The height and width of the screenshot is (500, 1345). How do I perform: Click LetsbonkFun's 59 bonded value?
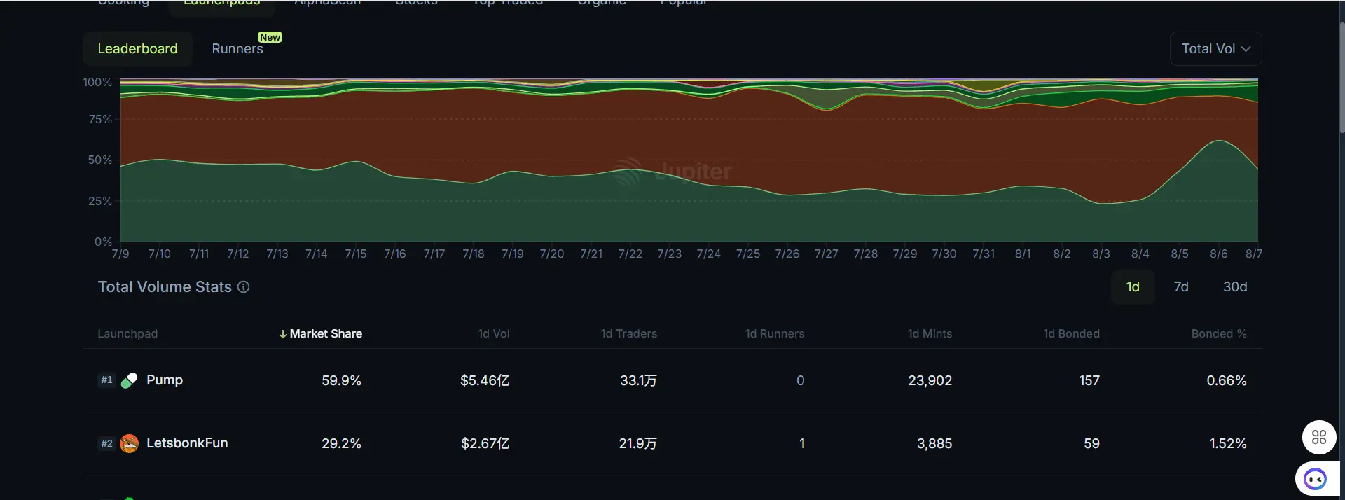[1091, 443]
